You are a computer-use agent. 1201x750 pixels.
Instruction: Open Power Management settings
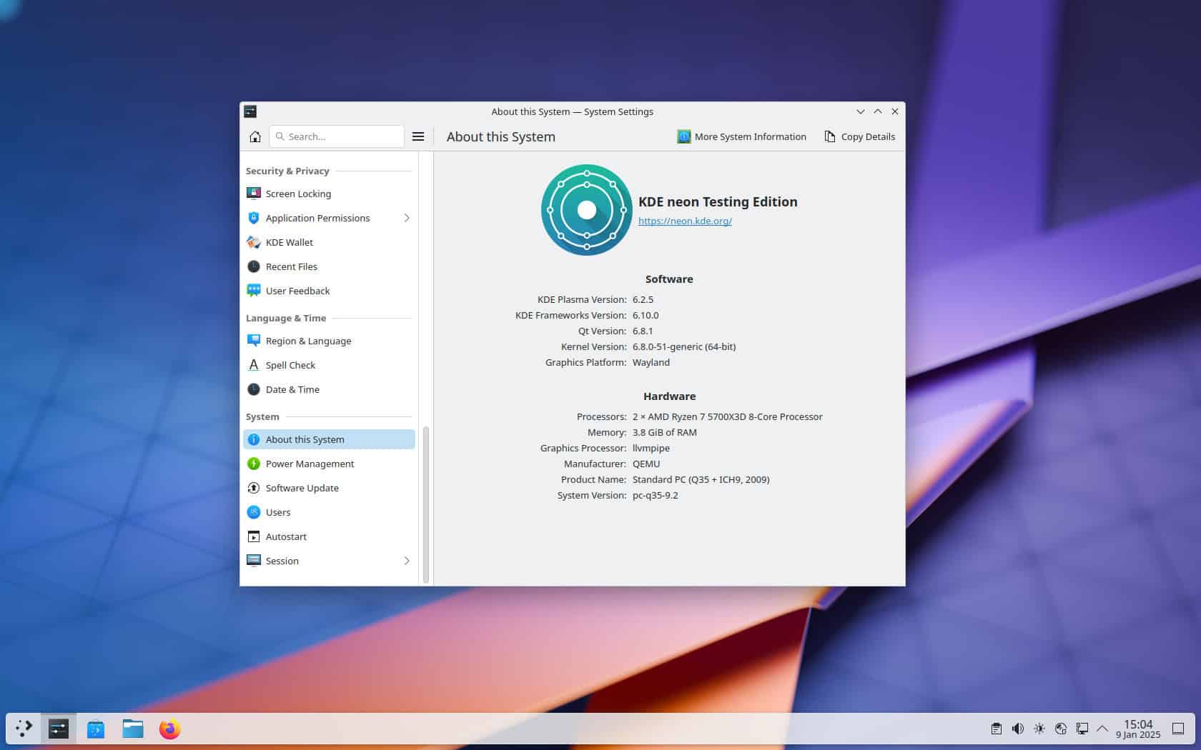(x=310, y=464)
